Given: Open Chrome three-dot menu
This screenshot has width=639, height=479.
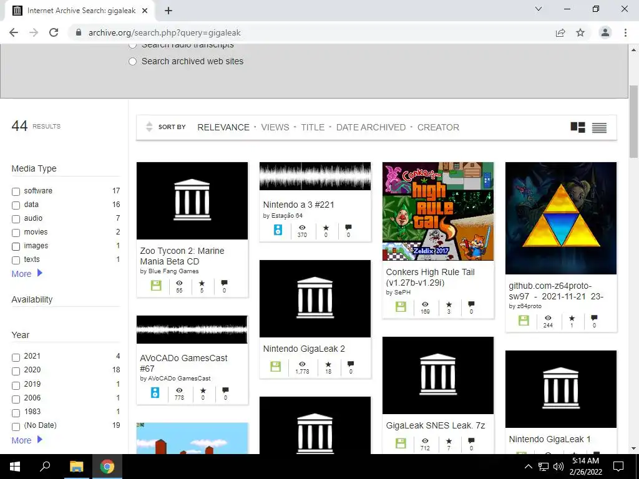Looking at the screenshot, I should (625, 32).
